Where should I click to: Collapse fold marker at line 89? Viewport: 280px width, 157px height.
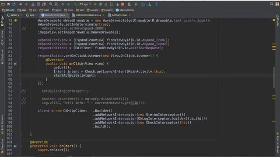tap(21, 83)
